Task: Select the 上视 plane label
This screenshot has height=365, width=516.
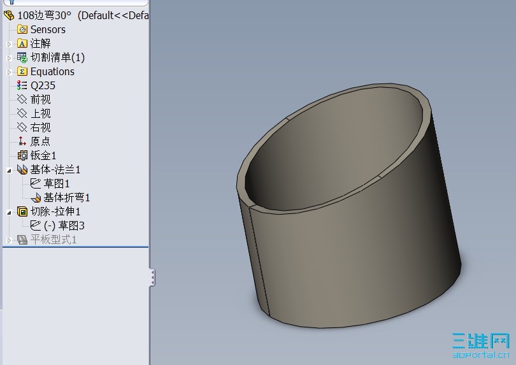Action: [x=41, y=113]
